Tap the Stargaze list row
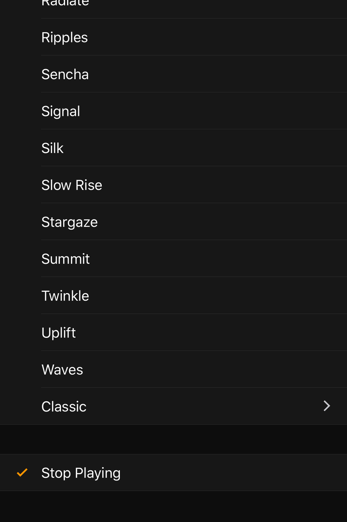The width and height of the screenshot is (347, 522). [x=173, y=222]
